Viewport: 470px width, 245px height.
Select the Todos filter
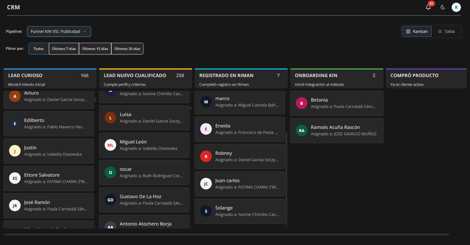click(x=38, y=49)
